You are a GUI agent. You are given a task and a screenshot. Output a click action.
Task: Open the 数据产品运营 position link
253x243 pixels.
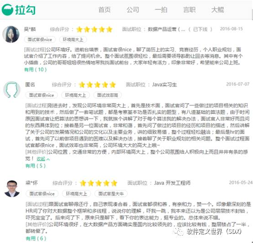click(x=167, y=29)
